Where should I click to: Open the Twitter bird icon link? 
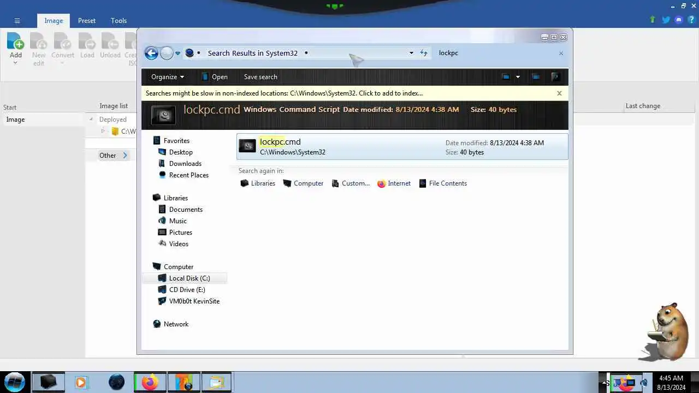pyautogui.click(x=666, y=20)
